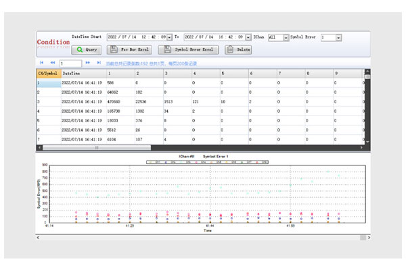Expand the Symbol Error combo box
This screenshot has height=270, width=406.
tap(338, 38)
